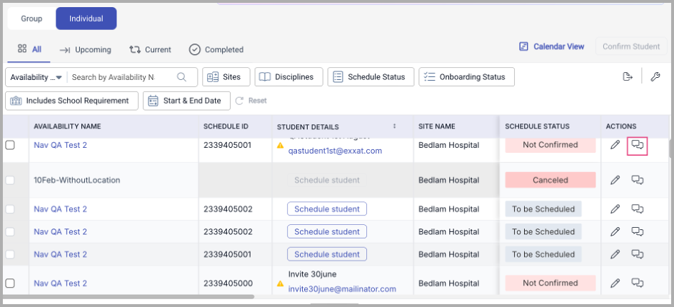Click the Site Name column header
The width and height of the screenshot is (674, 307).
coord(437,126)
